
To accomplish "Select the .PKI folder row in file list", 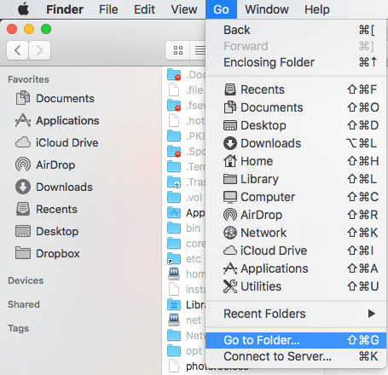I will point(185,136).
